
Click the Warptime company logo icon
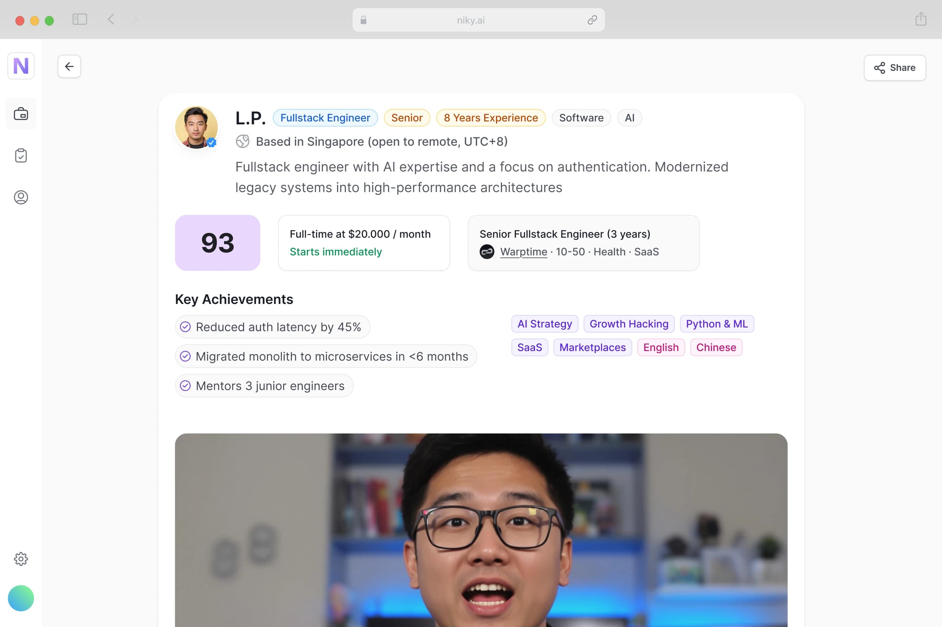(486, 252)
